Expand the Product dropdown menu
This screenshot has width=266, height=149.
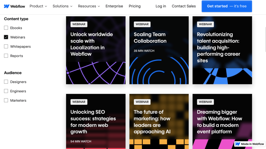tap(38, 6)
